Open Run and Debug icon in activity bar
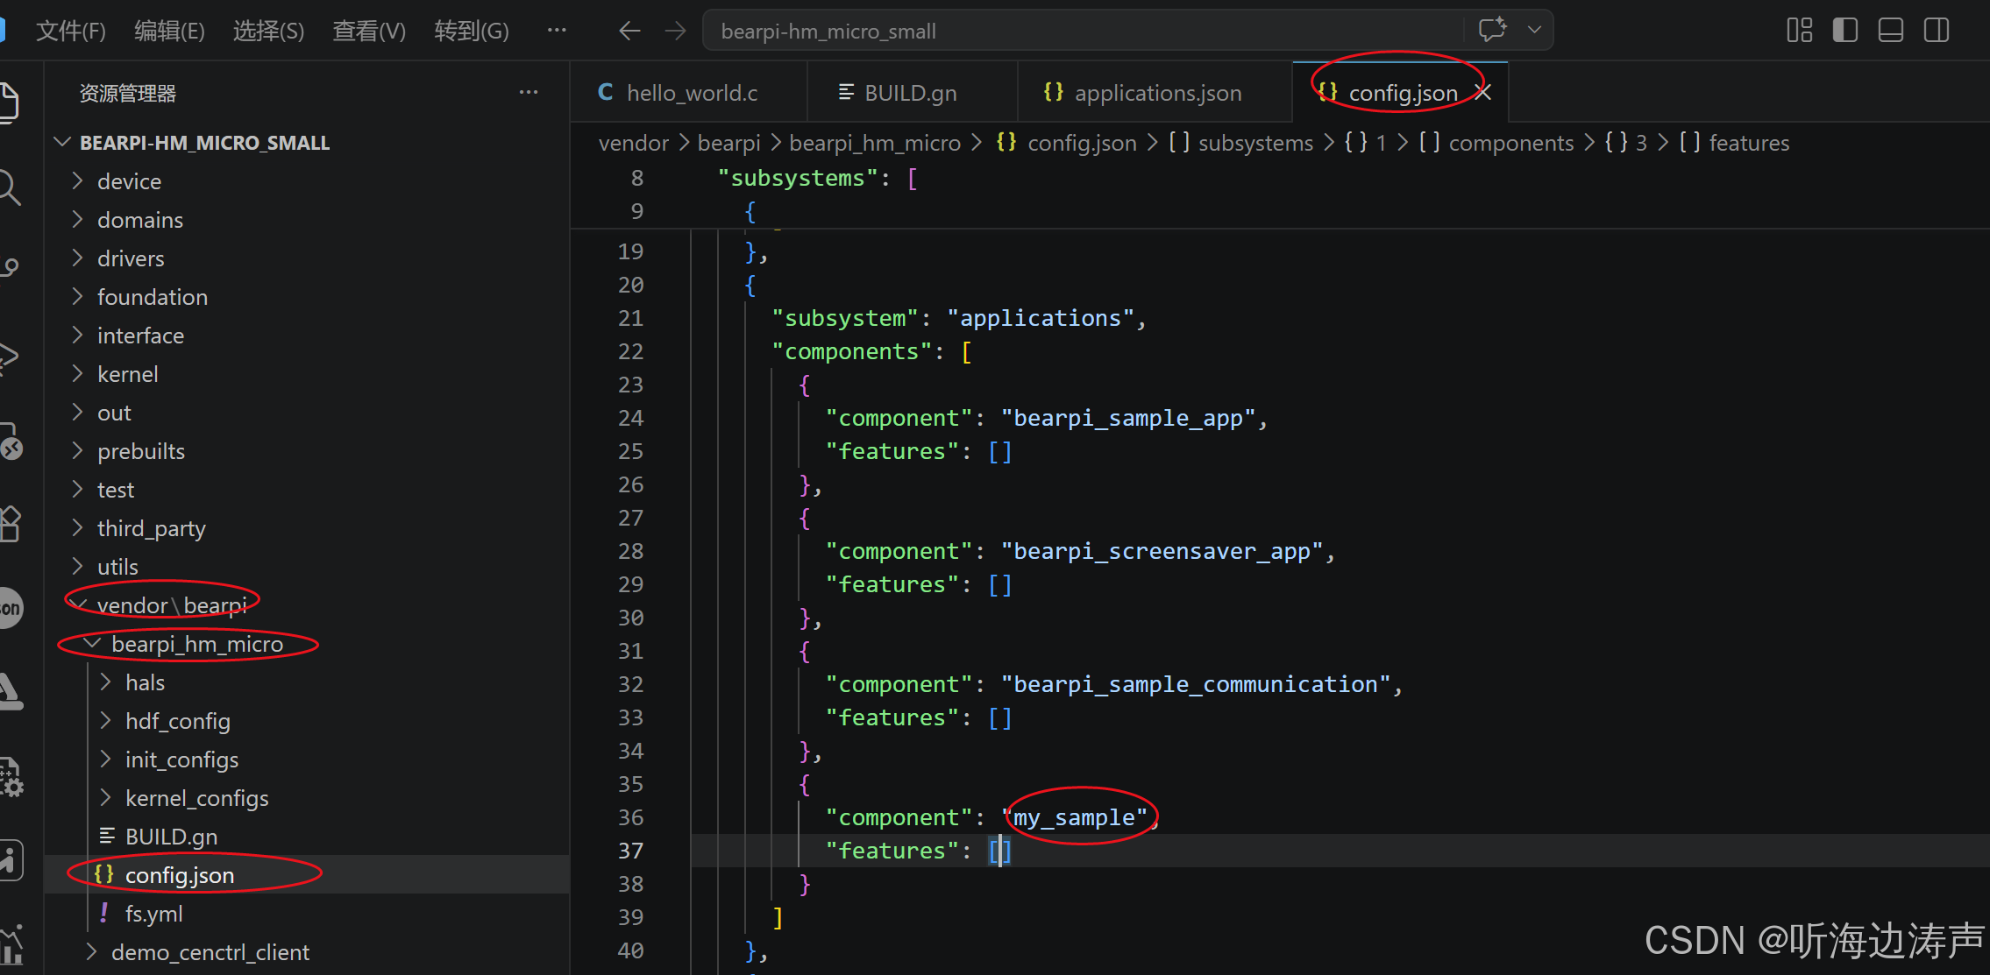Viewport: 1990px width, 975px height. pos(9,357)
